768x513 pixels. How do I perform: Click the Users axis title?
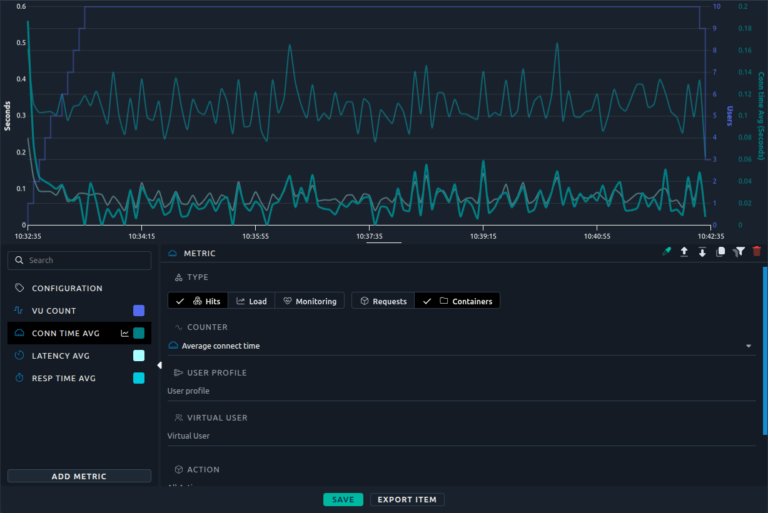coord(729,116)
